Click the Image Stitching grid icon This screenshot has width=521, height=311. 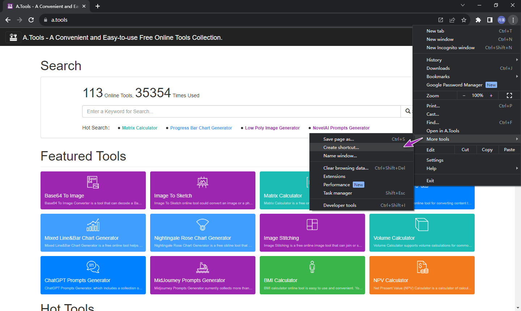[x=312, y=225]
